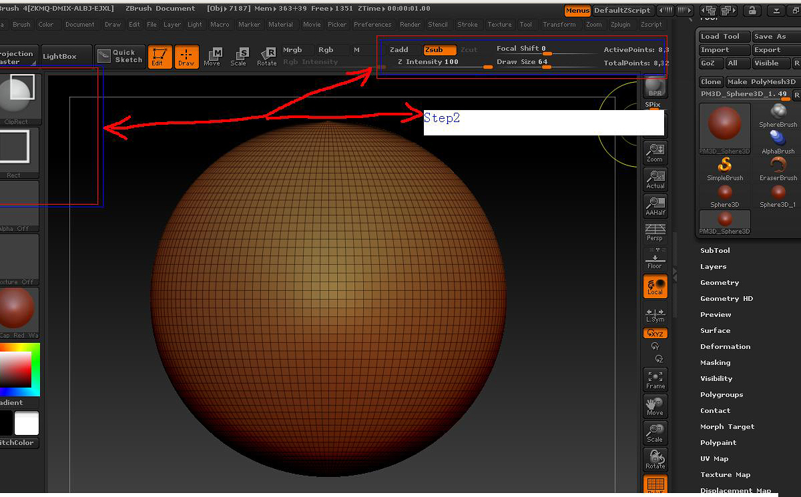Expand the Geometry section
801x497 pixels.
720,283
